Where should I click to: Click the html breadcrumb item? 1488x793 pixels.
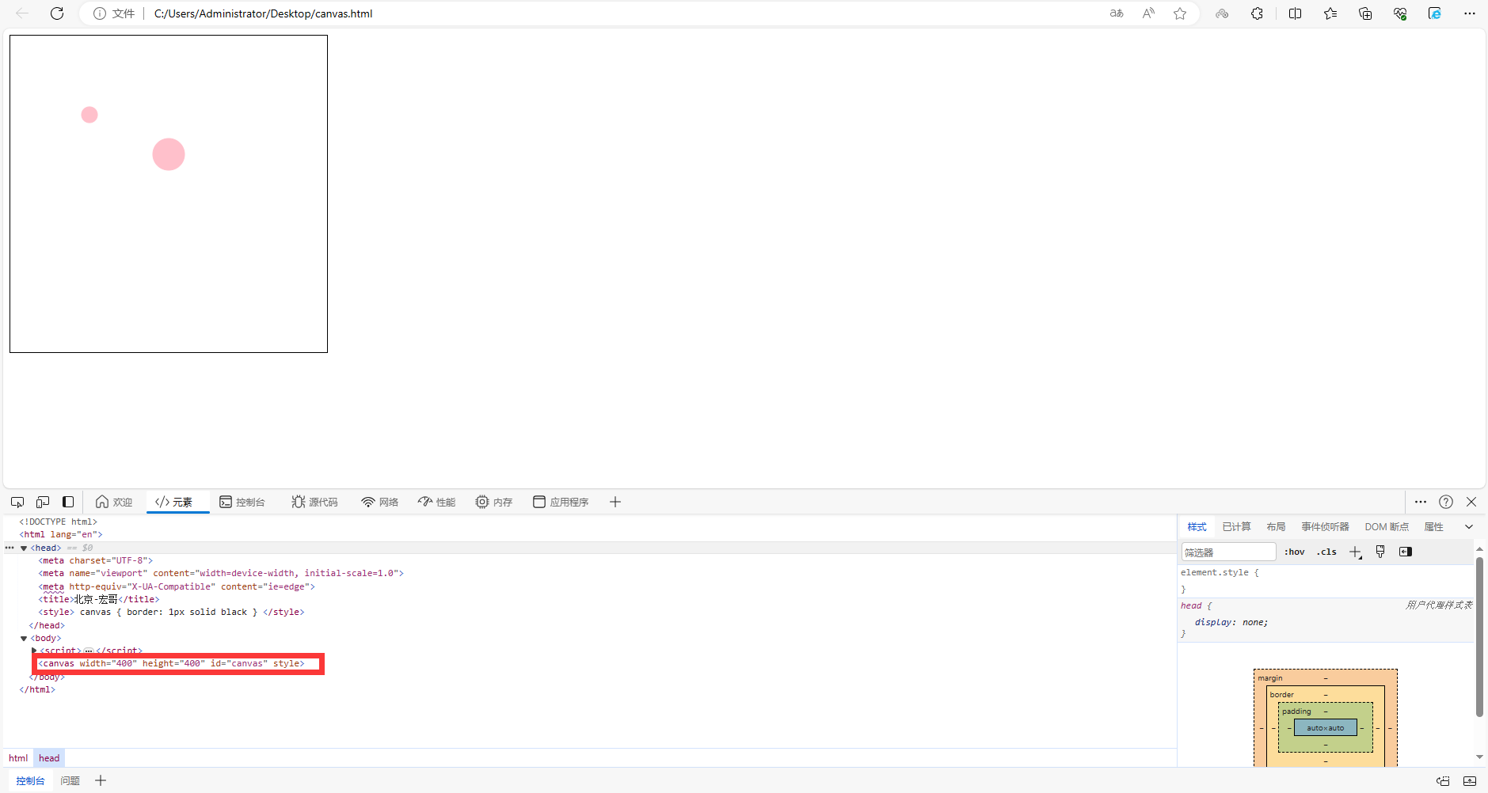click(18, 758)
